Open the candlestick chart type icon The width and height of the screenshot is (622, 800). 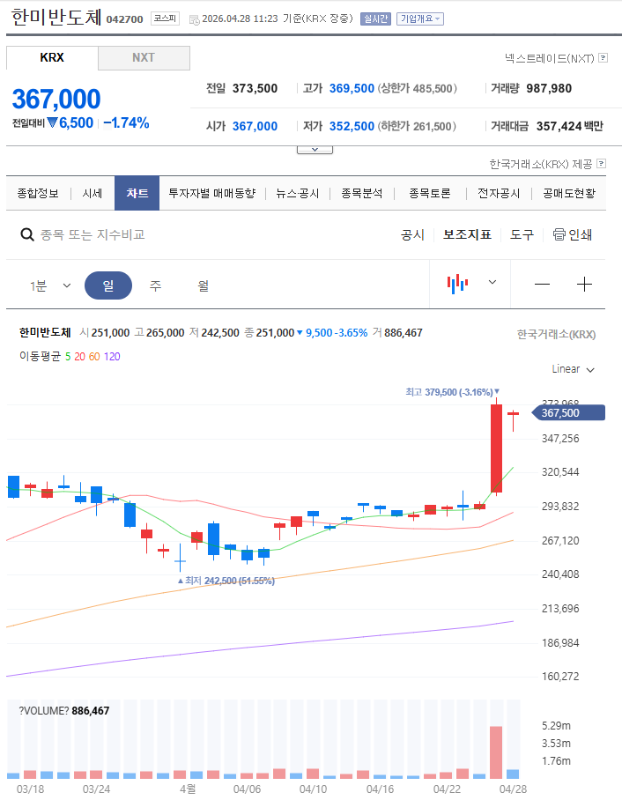pos(458,284)
